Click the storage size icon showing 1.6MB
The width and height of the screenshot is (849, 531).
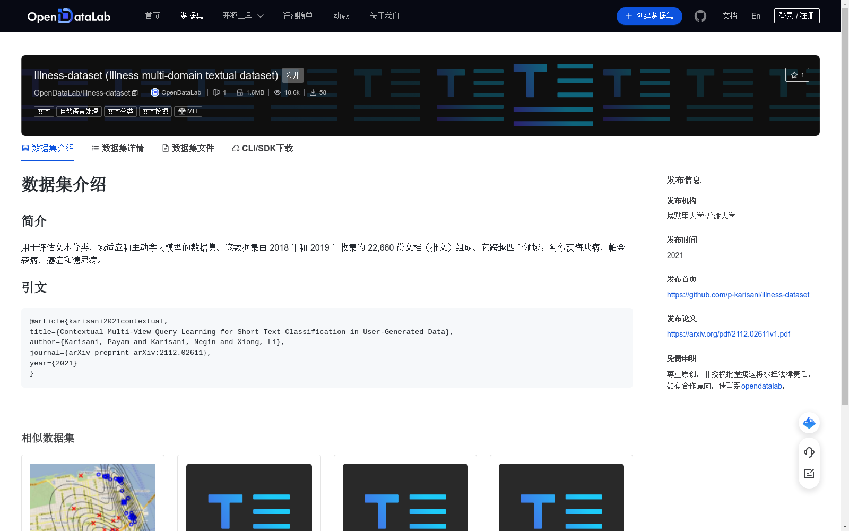click(240, 92)
